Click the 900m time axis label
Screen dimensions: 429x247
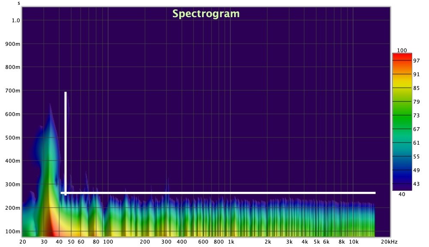[x=13, y=44]
